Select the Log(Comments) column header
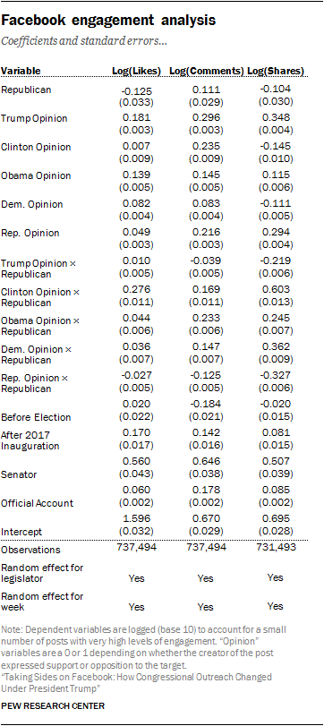This screenshot has height=726, width=324. click(206, 71)
